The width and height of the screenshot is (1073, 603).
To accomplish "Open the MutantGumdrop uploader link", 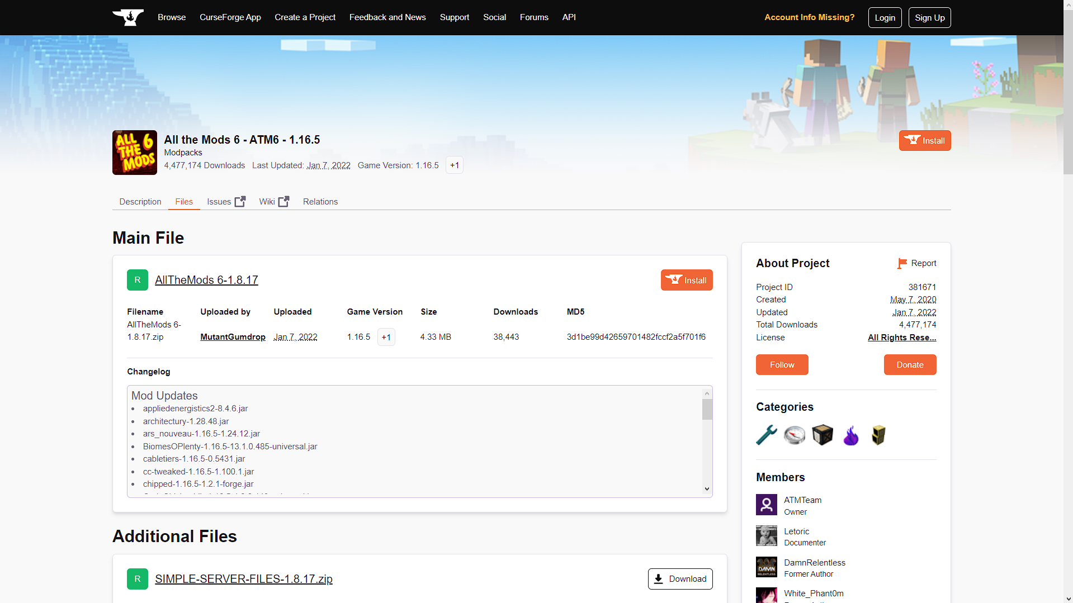I will tap(233, 337).
